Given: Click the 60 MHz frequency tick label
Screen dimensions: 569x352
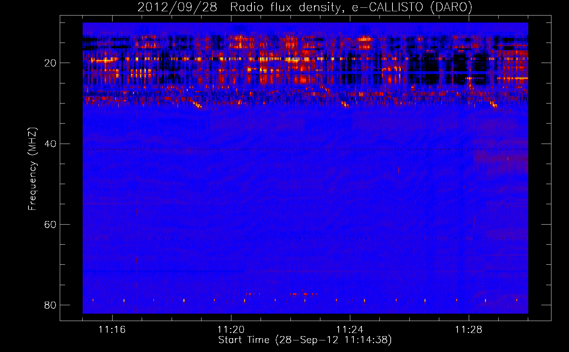Looking at the screenshot, I should click(50, 224).
